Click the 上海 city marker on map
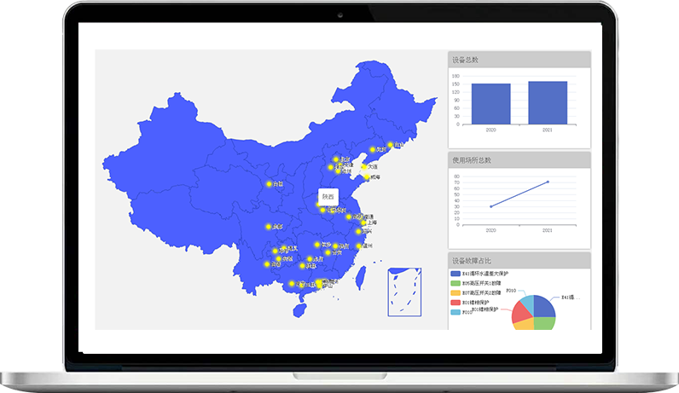 pyautogui.click(x=363, y=222)
